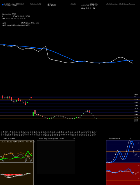Screen dimensions: 140x185
Task: Click the green ADX line in the ADX panel
Action: click(x=17, y=157)
